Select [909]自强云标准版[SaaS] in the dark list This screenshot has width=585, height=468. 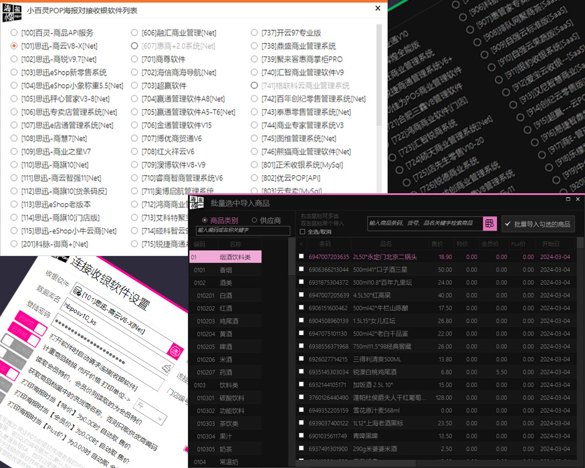coord(485,55)
